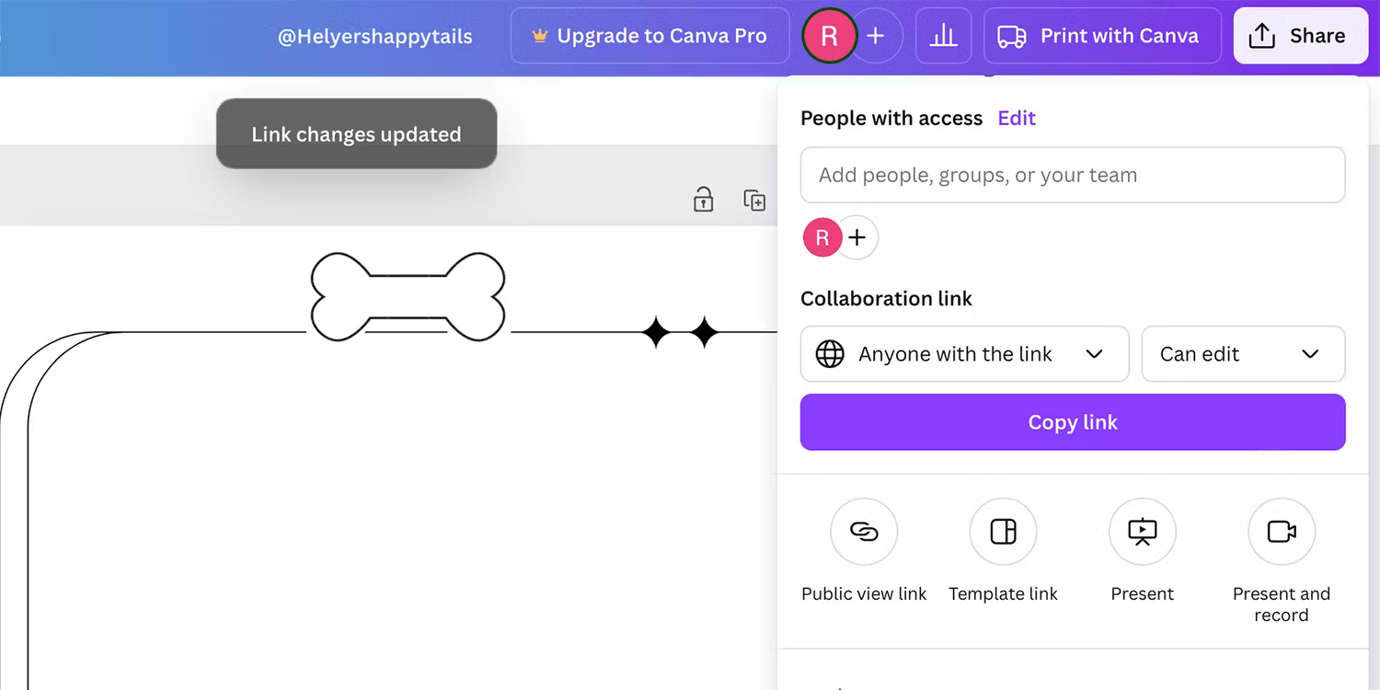Viewport: 1380px width, 690px height.
Task: Open the Anyone with the link dropdown
Action: pos(963,354)
